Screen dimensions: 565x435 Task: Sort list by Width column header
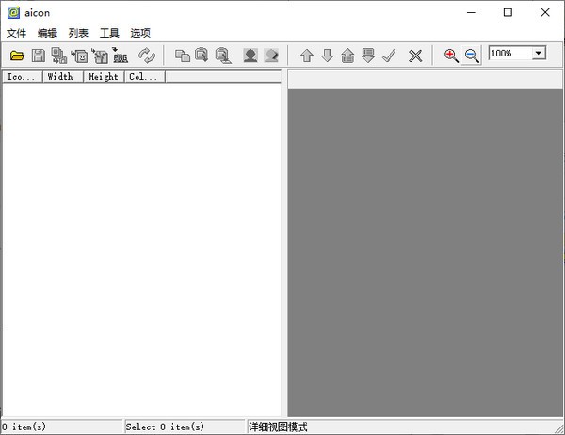tap(61, 77)
